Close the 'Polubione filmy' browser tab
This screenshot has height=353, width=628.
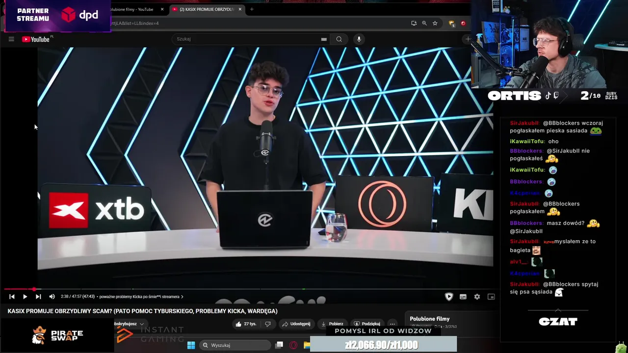click(162, 9)
